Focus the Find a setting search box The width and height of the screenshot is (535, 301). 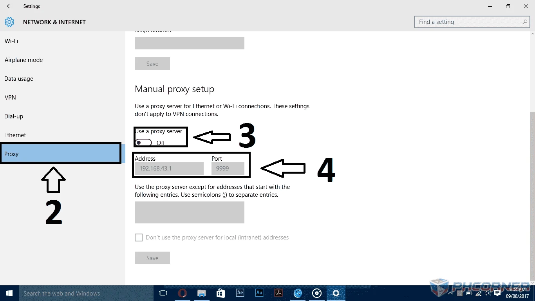[x=472, y=22]
